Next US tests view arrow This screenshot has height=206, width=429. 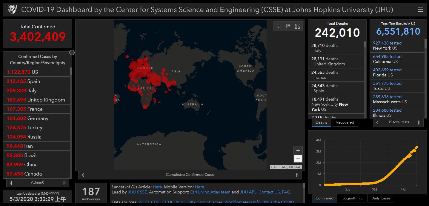419,122
